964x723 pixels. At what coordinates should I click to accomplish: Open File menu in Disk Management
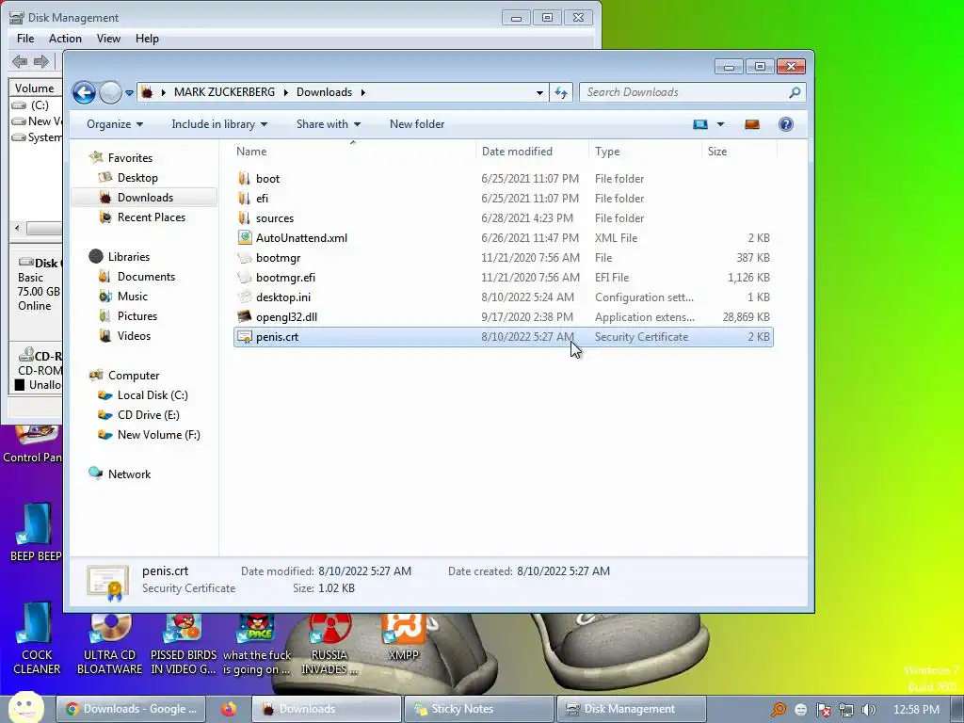[25, 38]
